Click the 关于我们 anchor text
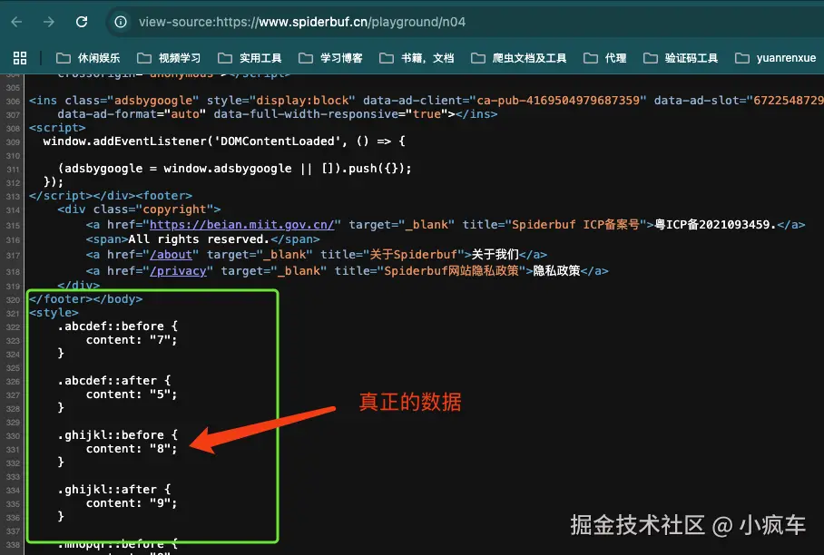 coord(495,255)
